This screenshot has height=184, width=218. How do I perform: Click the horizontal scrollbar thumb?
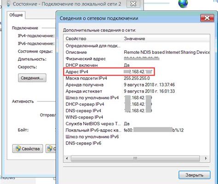[135, 158]
